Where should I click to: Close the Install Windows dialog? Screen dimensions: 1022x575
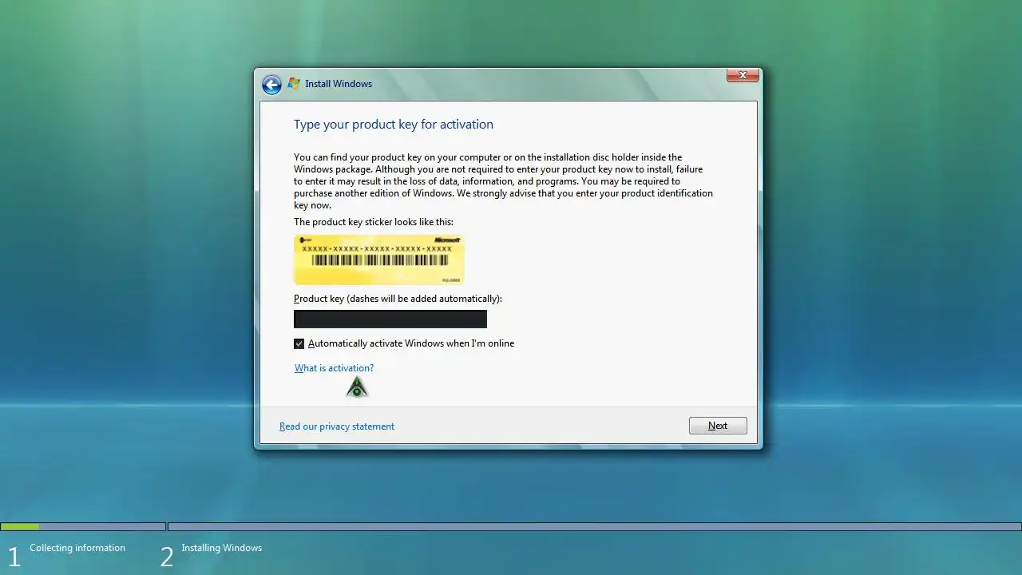[743, 75]
